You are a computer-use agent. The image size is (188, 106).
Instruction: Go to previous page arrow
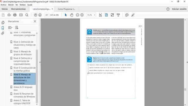36,15
